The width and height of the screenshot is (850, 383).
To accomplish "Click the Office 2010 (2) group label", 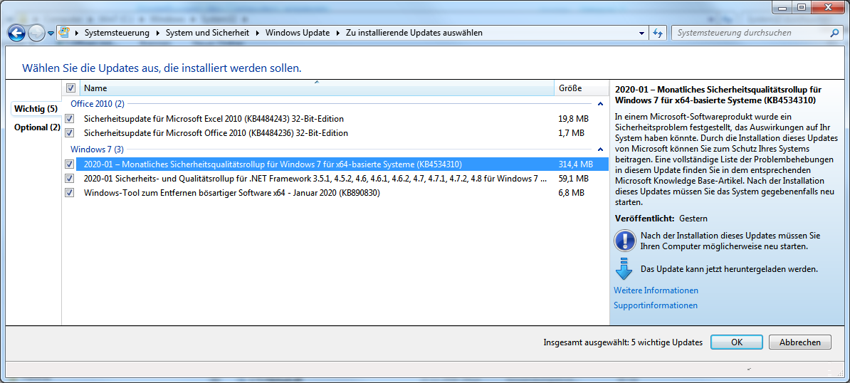I will pyautogui.click(x=98, y=103).
